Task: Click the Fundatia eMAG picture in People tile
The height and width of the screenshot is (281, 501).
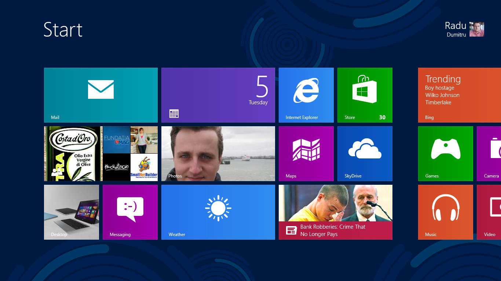Action: pos(117,140)
